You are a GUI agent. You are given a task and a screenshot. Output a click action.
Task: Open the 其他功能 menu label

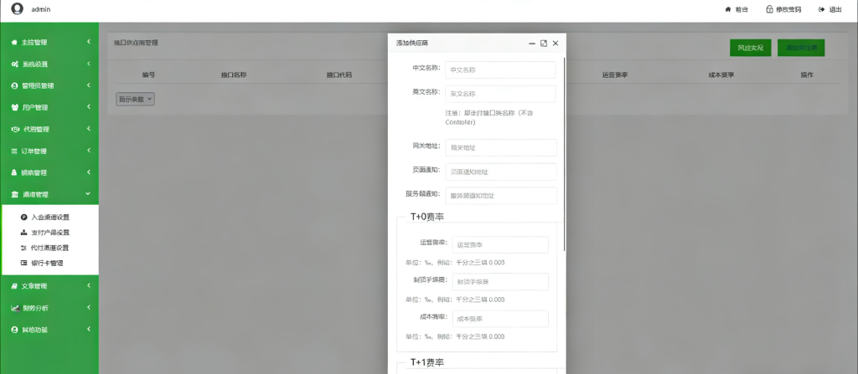click(x=34, y=330)
